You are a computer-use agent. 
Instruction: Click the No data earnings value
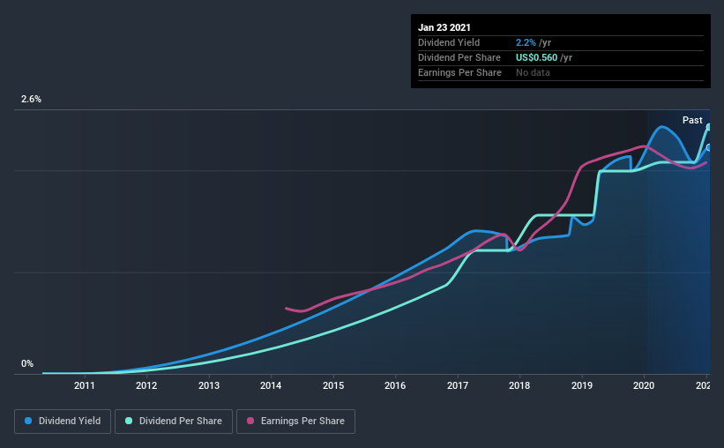click(533, 72)
